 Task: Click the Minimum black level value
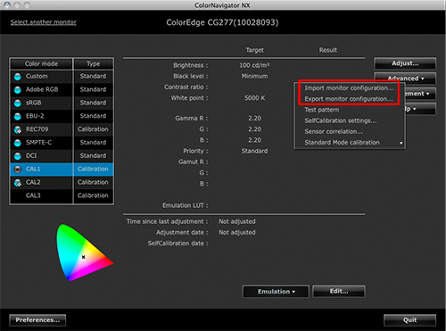pos(254,76)
